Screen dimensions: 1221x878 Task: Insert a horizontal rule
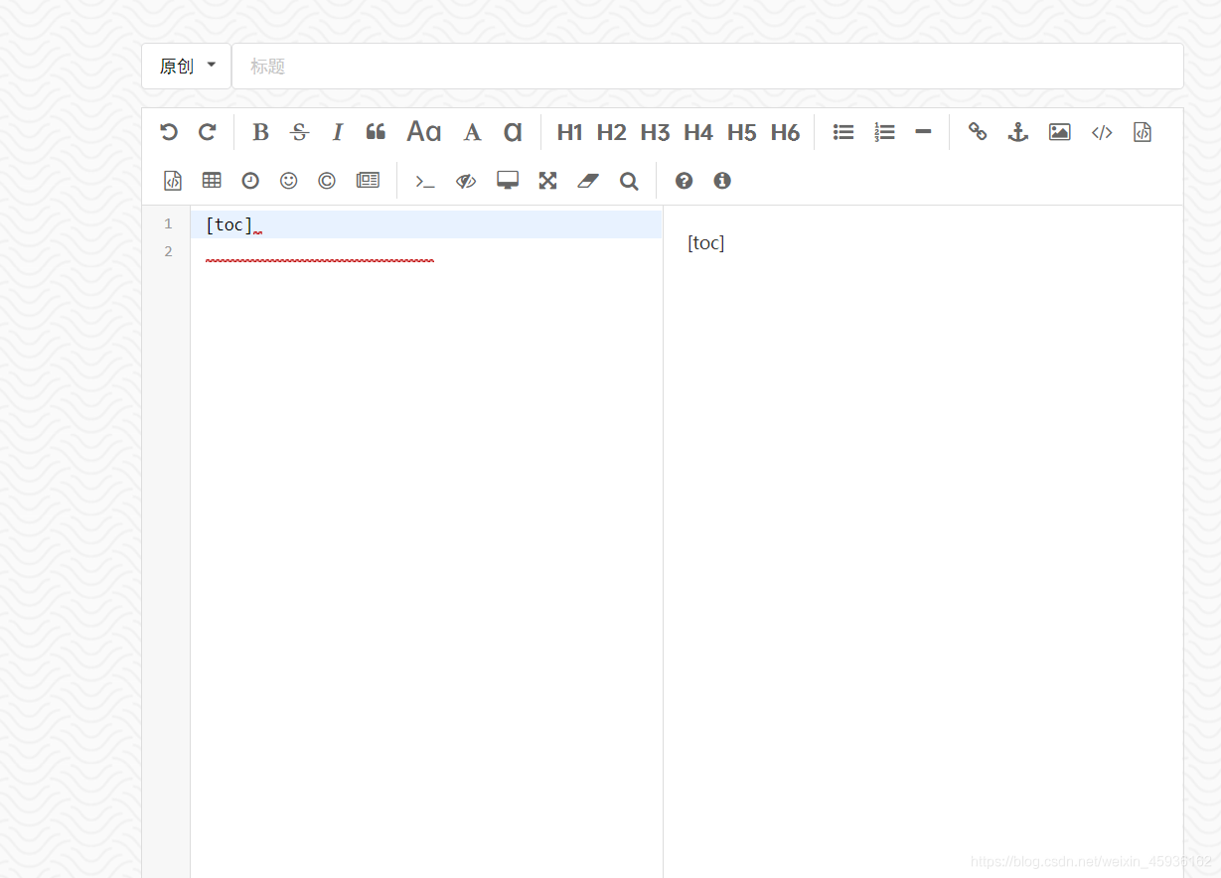click(x=923, y=132)
